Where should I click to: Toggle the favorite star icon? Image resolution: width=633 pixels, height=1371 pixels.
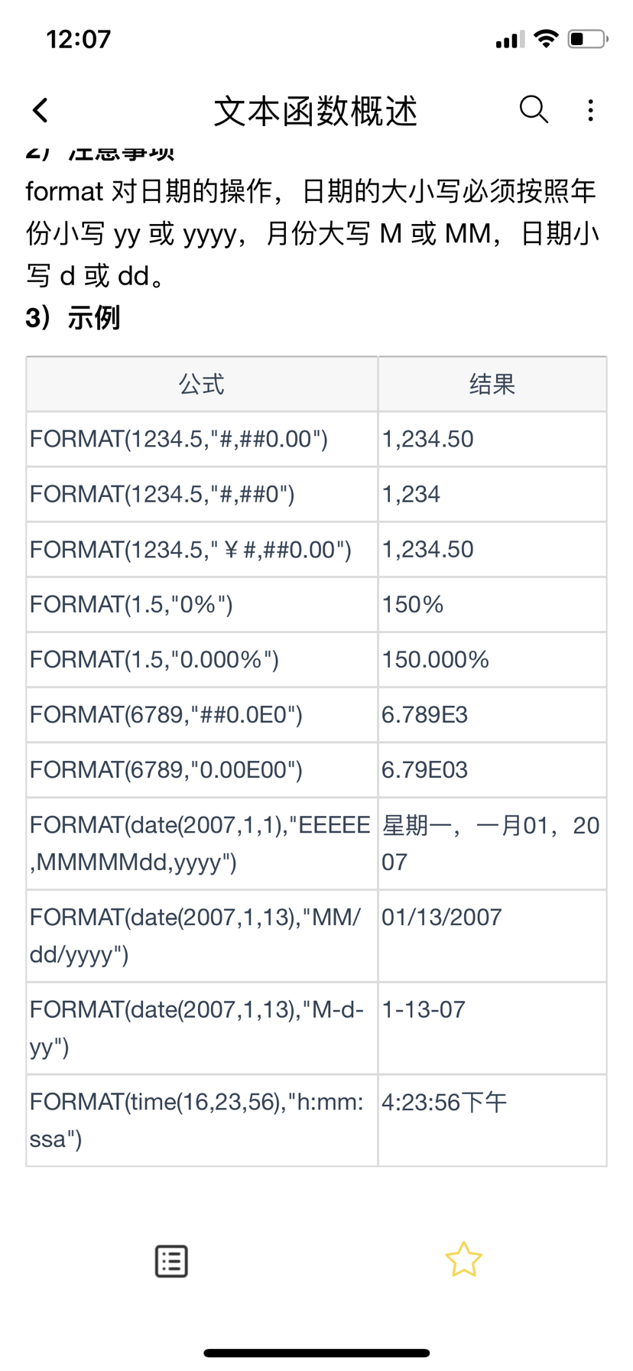pyautogui.click(x=463, y=1259)
